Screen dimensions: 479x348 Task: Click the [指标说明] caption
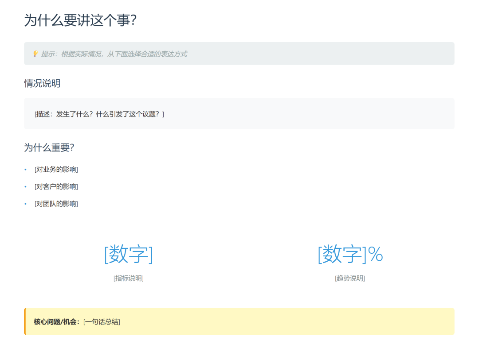(128, 278)
